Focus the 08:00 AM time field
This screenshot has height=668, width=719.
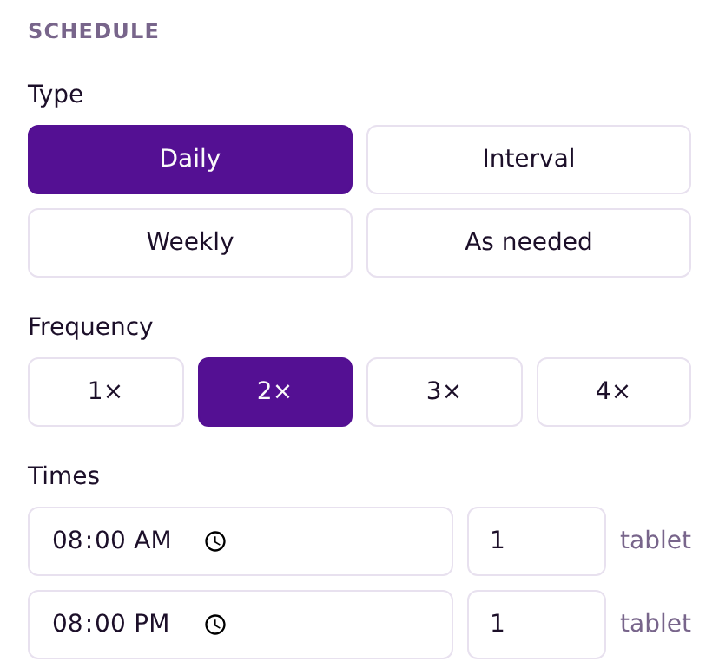point(241,541)
